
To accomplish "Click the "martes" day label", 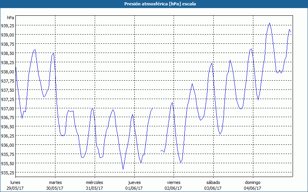I will [55, 182].
